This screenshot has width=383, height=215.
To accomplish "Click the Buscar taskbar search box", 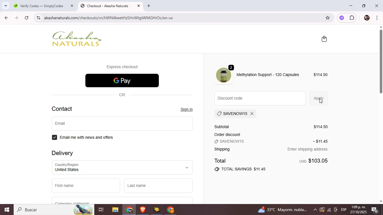I will [x=54, y=210].
